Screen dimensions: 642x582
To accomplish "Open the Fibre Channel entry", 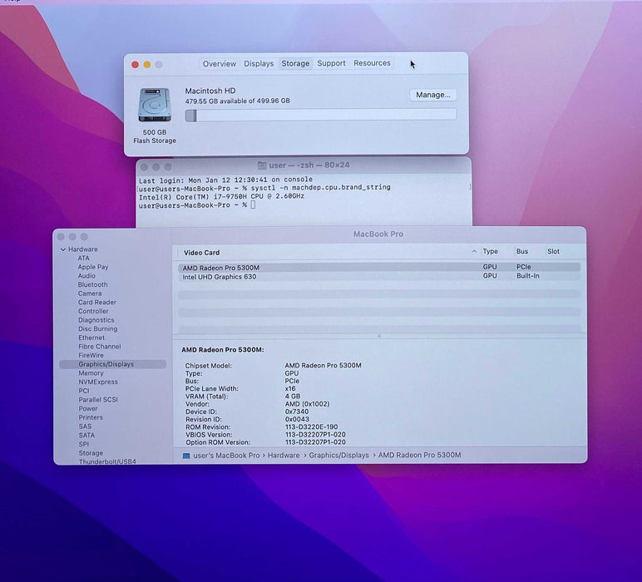I will [100, 346].
